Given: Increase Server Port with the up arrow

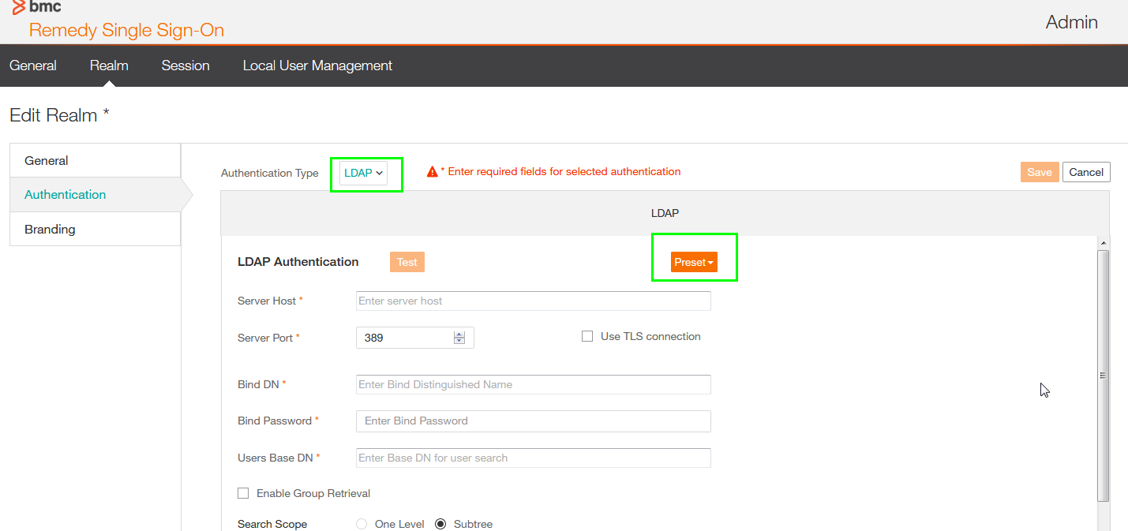Looking at the screenshot, I should pos(459,334).
